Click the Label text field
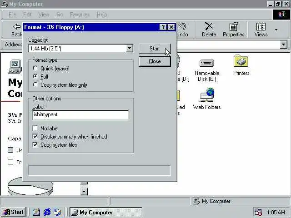This screenshot has height=218, width=291. coord(80,115)
